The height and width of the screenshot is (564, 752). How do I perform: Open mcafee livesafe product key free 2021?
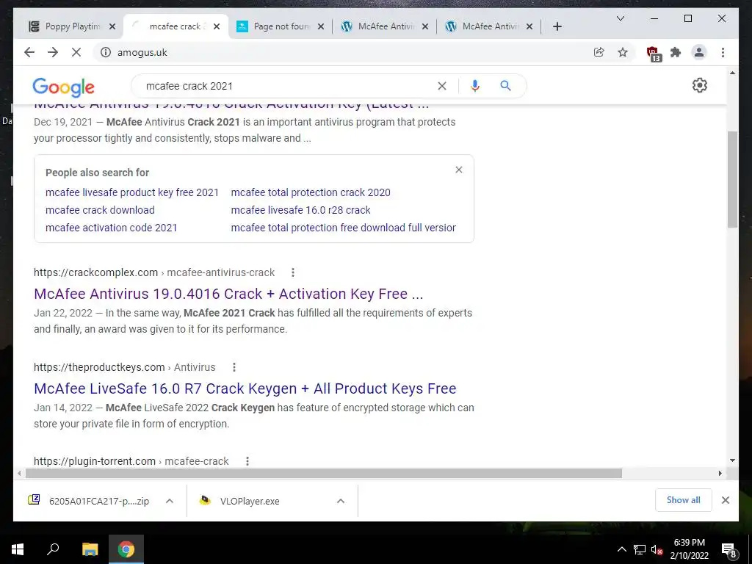[132, 192]
